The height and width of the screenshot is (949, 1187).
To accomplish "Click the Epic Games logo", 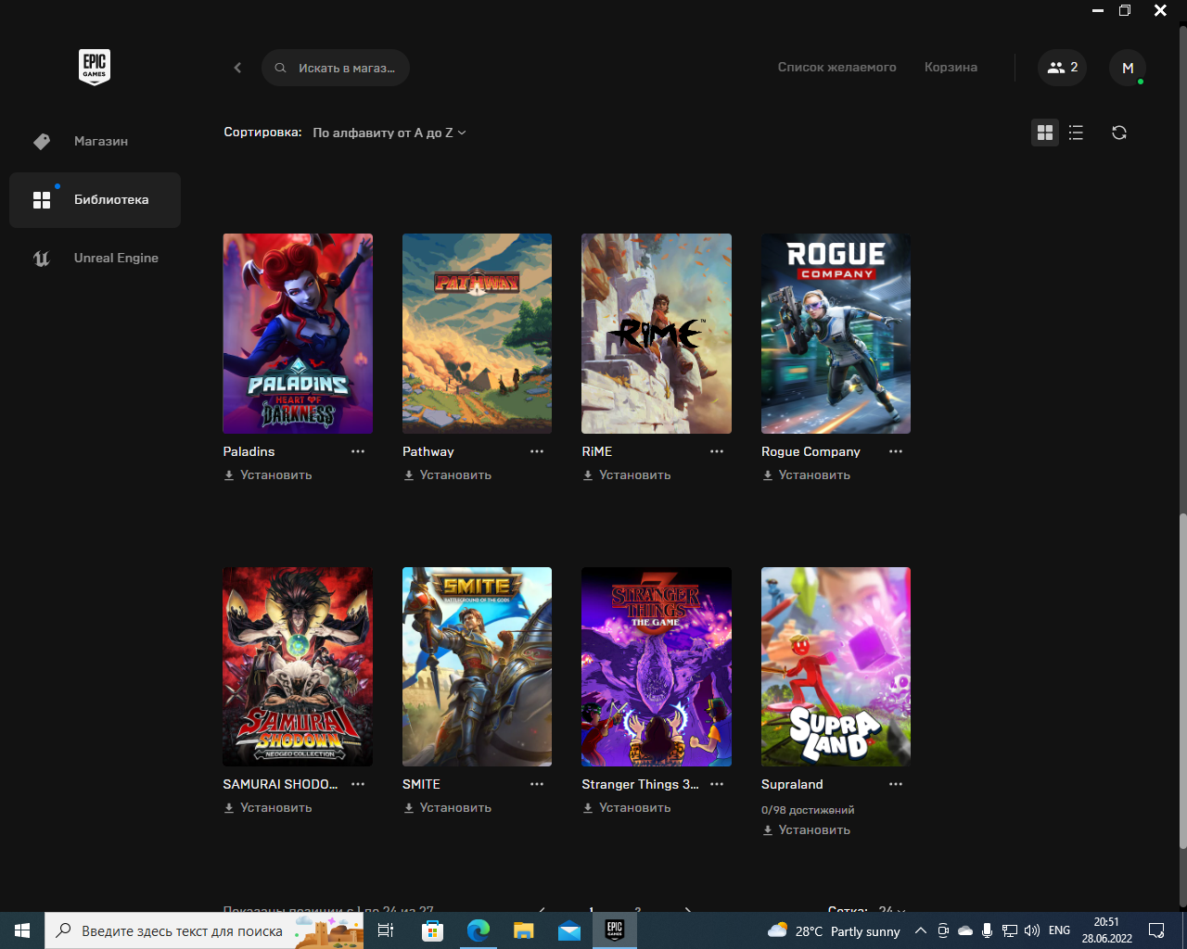I will (x=95, y=67).
